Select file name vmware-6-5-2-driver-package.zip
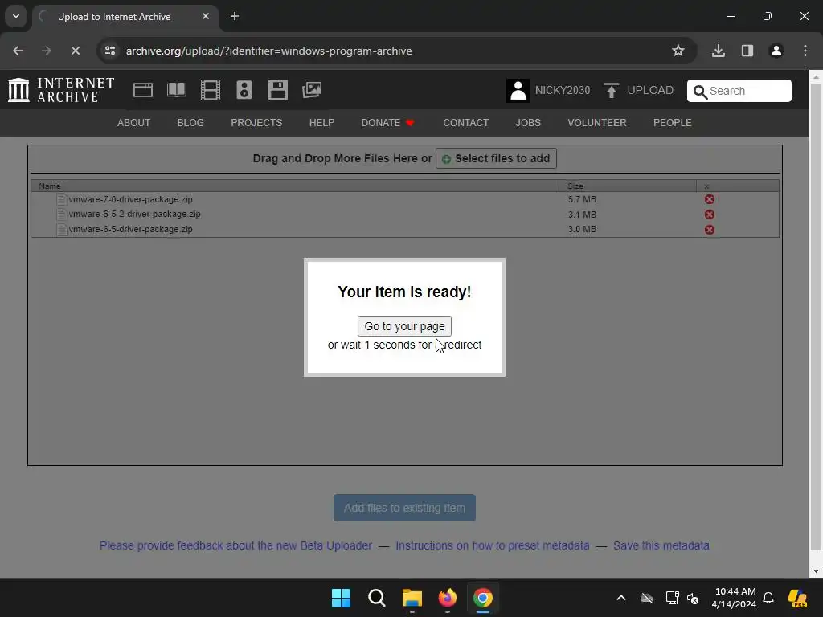This screenshot has height=617, width=823. [x=134, y=214]
